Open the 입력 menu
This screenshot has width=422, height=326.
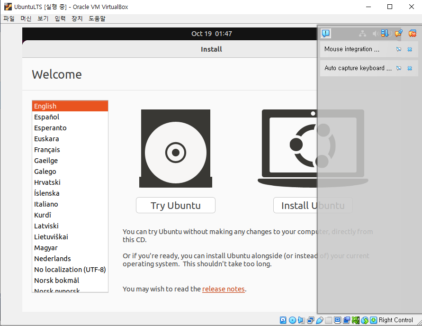point(60,18)
